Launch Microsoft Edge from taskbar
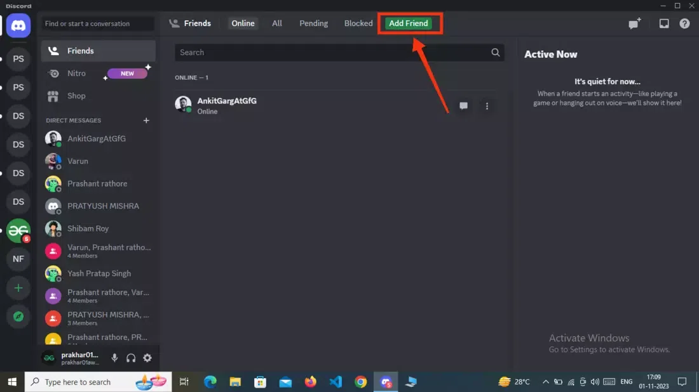Image resolution: width=699 pixels, height=392 pixels. coord(210,382)
